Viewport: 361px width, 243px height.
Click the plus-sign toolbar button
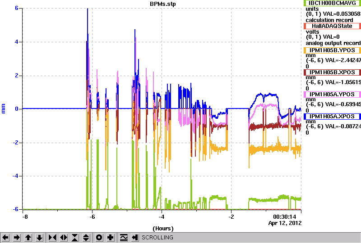click(111, 238)
